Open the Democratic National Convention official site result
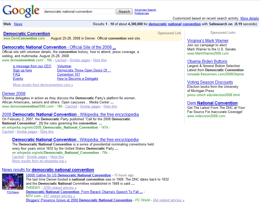The image size is (261, 206). tap(59, 47)
